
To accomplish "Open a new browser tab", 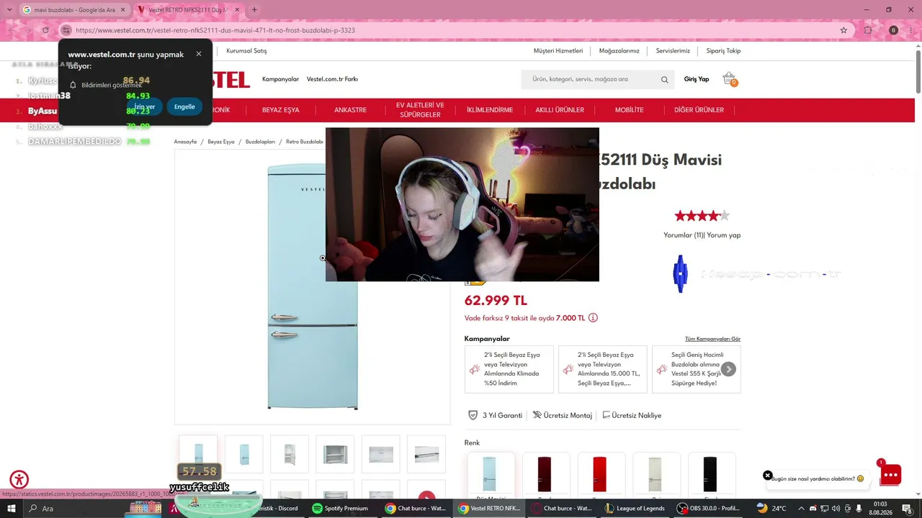I will click(254, 9).
